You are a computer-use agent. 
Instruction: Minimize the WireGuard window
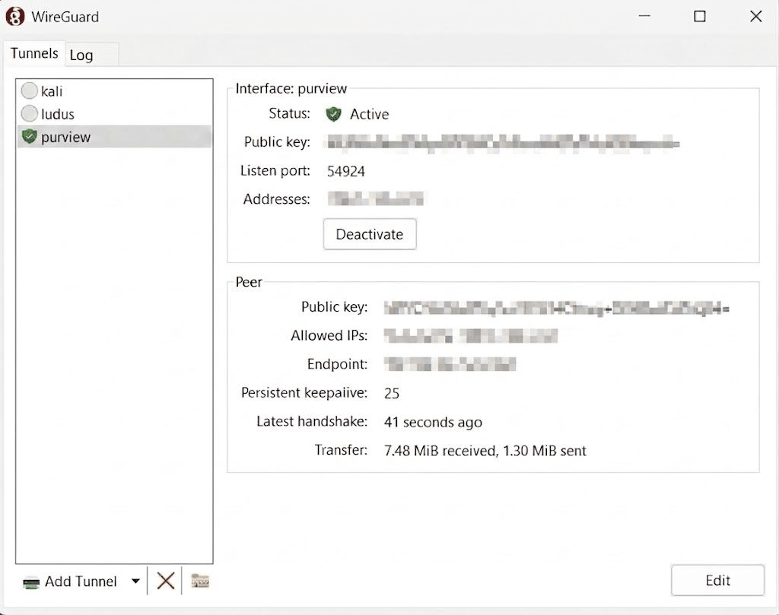click(644, 17)
